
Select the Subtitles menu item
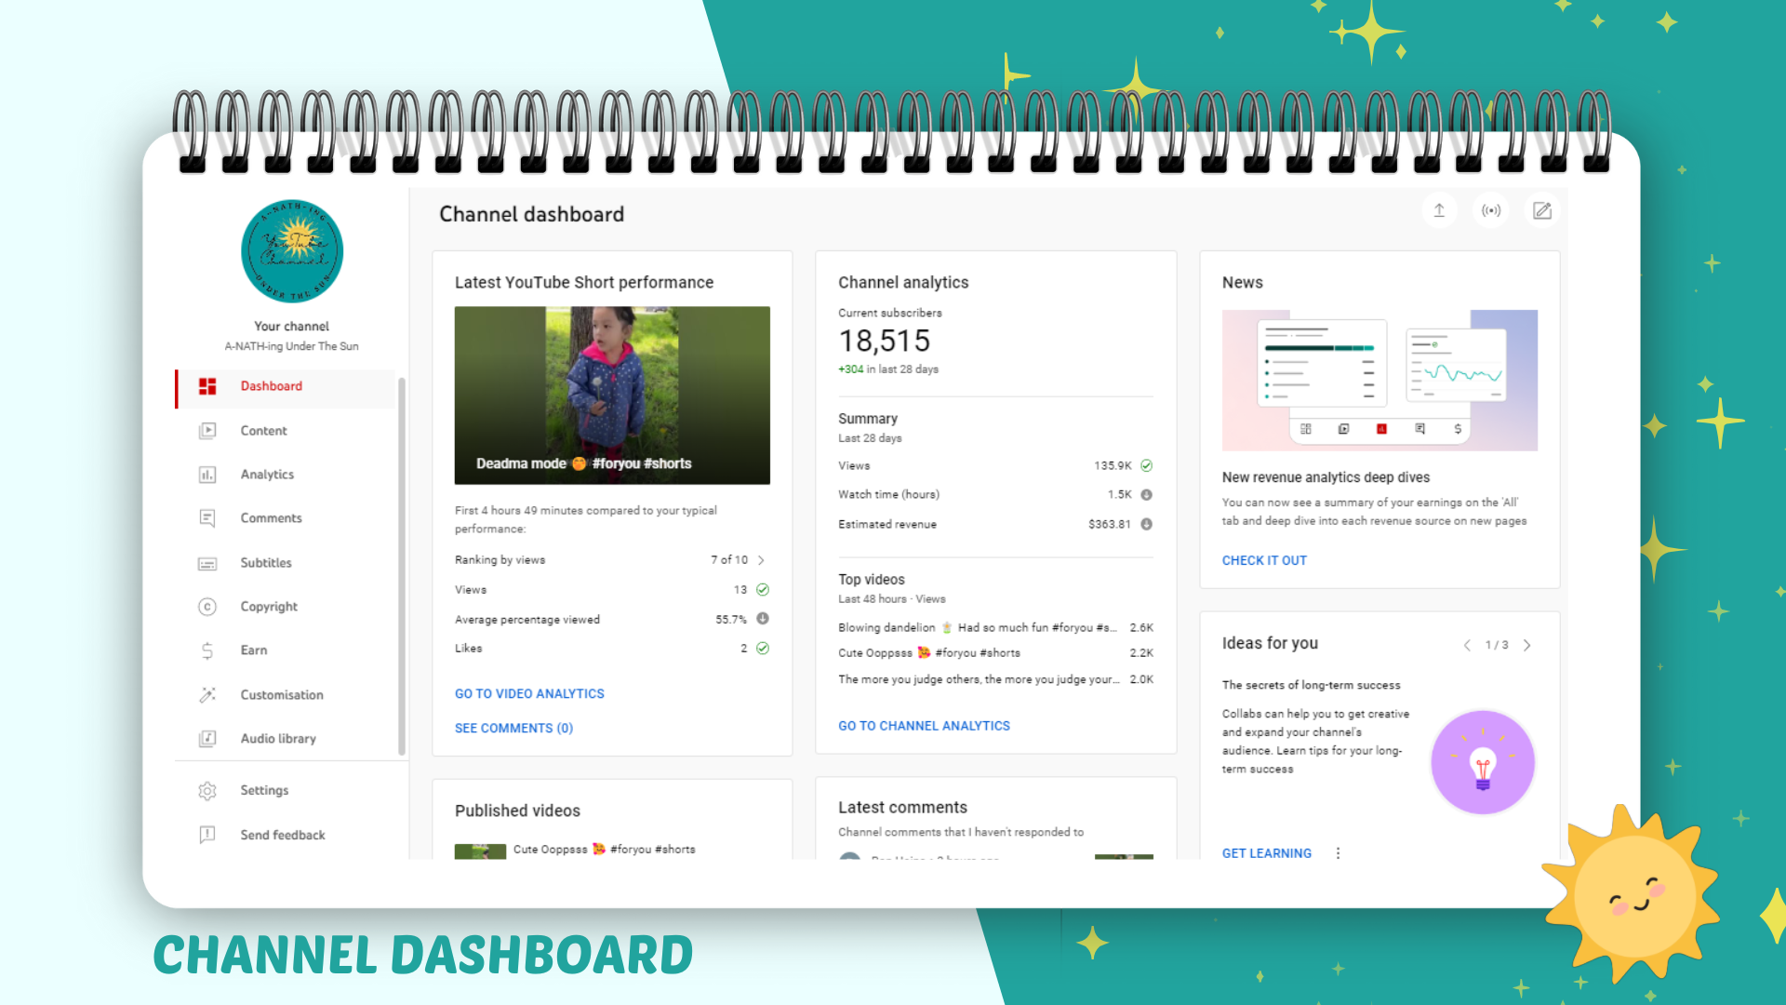tap(266, 563)
